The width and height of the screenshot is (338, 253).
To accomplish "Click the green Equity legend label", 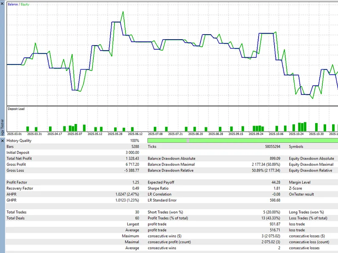I will (x=25, y=4).
